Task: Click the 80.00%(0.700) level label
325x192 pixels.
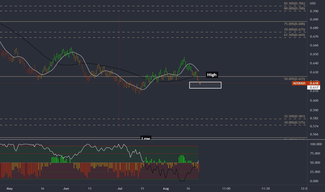Action: tap(294, 8)
